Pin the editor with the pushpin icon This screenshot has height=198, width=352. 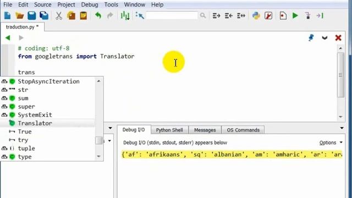pos(311,37)
